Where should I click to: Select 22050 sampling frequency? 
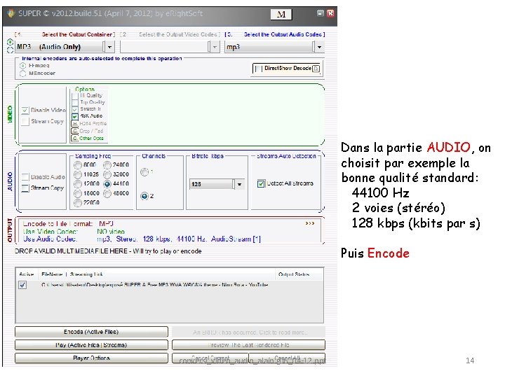(78, 203)
